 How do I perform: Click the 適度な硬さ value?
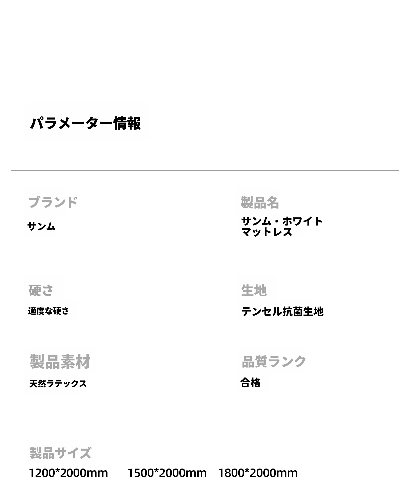tap(49, 311)
